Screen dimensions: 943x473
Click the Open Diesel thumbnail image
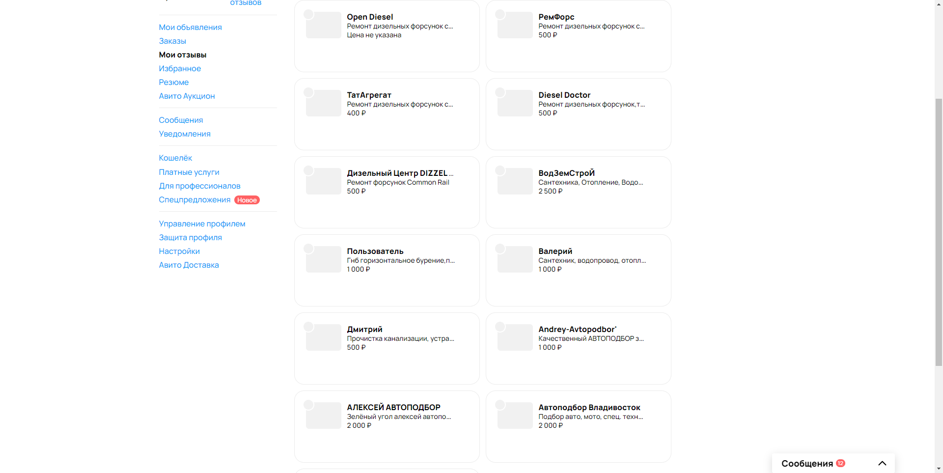(x=323, y=25)
